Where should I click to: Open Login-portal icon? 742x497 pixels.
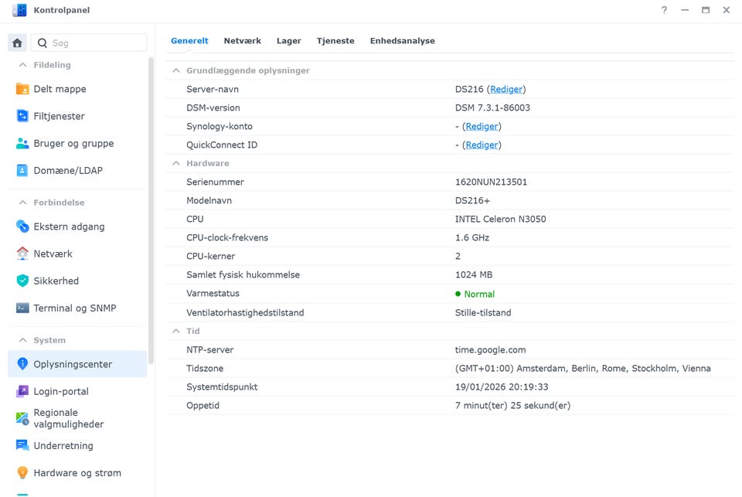(x=22, y=391)
